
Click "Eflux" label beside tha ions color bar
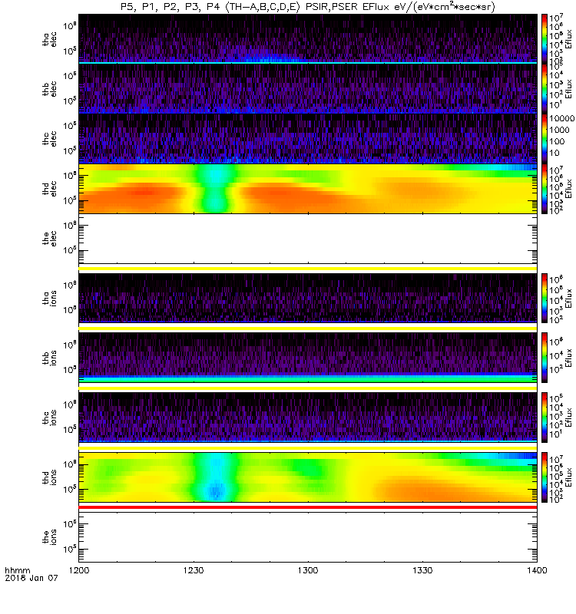pos(569,298)
